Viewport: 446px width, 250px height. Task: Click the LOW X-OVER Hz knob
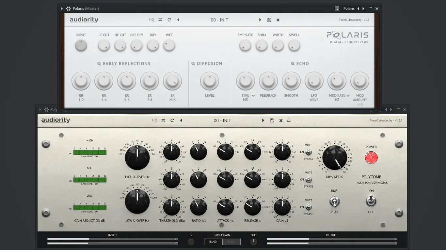(137, 201)
